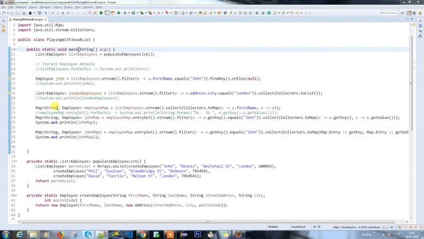Click the Smart Insert status bar entry
The image size is (424, 239).
298,227
